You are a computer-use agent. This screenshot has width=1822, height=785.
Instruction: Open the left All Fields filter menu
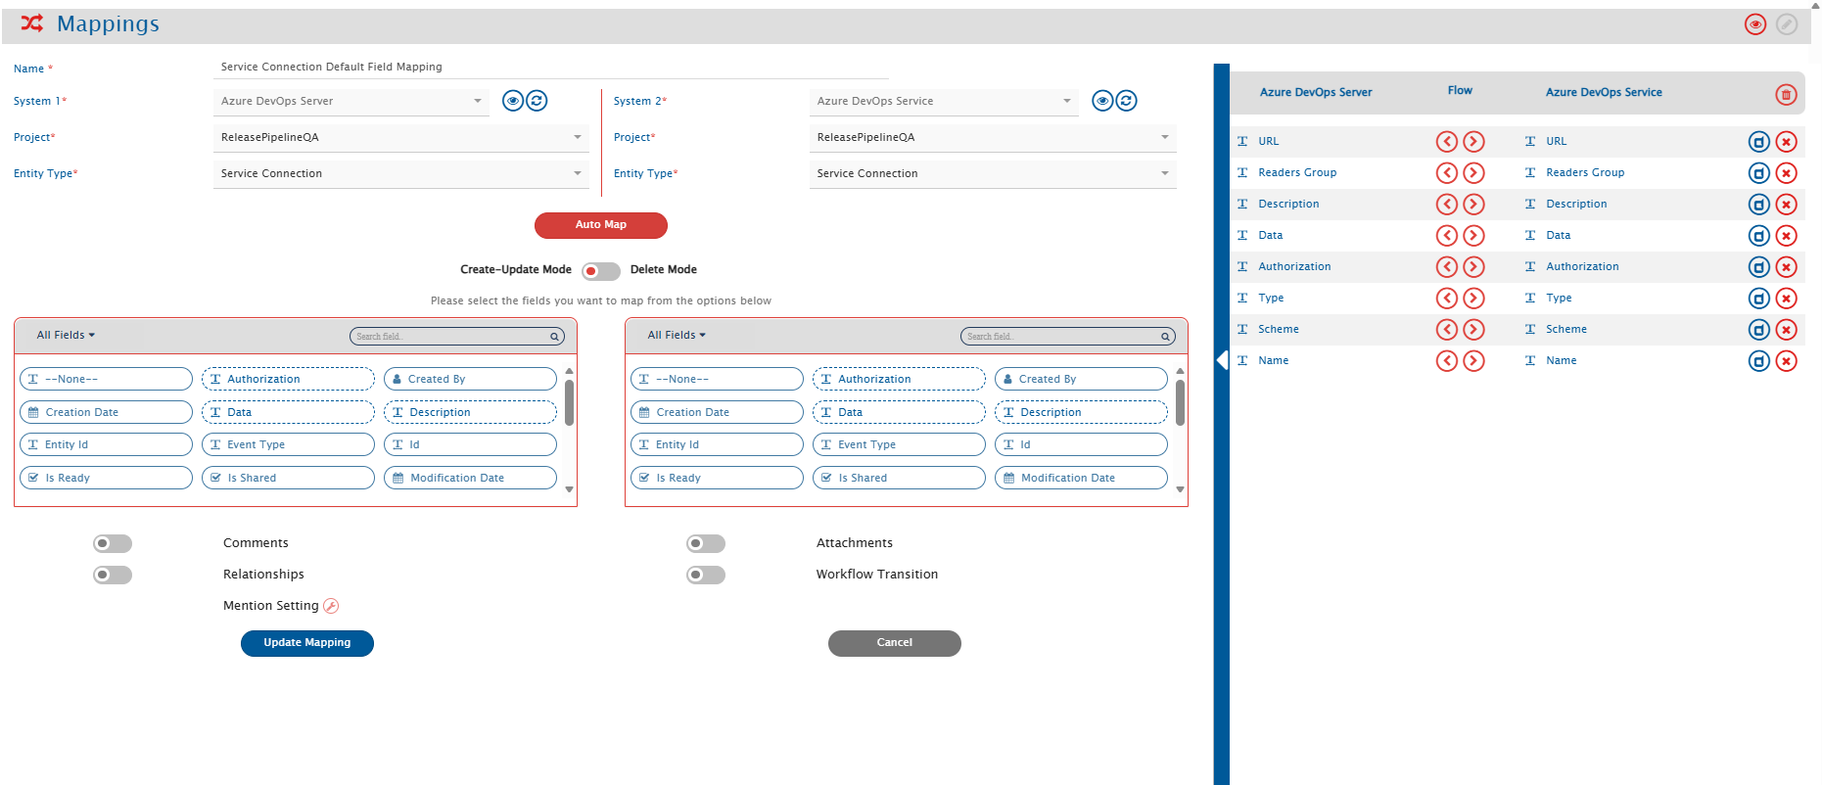pos(66,335)
